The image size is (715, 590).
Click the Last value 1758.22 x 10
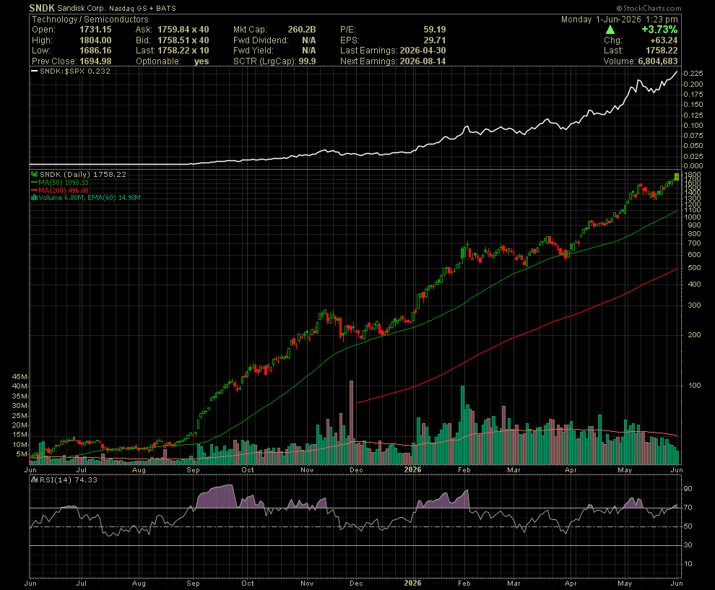tap(183, 51)
